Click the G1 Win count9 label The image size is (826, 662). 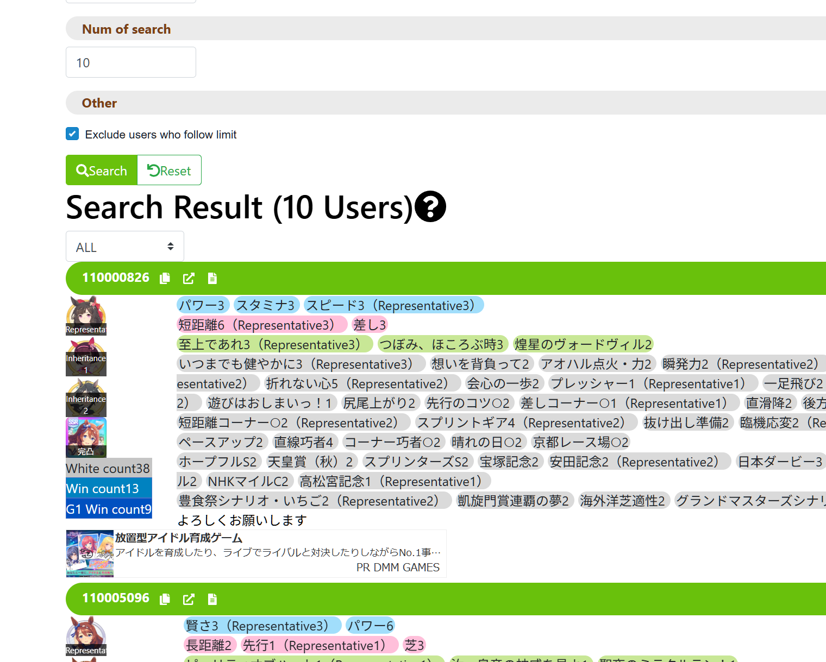(x=108, y=509)
